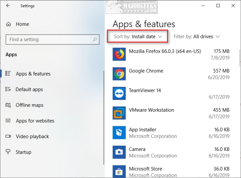241x178 pixels.
Task: Click the back arrow in Settings
Action: tap(8, 6)
